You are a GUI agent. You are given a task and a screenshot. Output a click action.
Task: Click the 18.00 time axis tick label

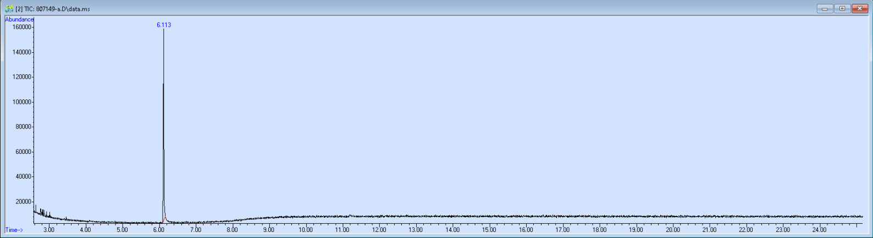(x=599, y=230)
